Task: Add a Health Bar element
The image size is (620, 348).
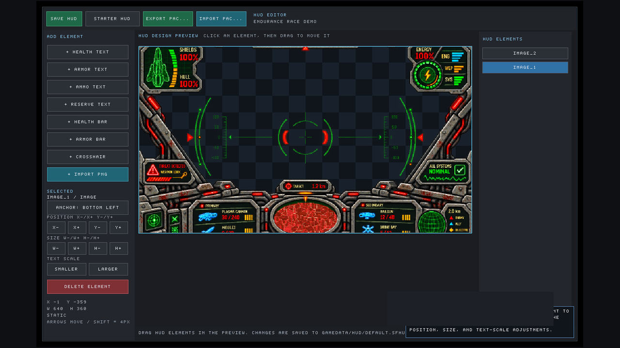Action: click(x=88, y=122)
